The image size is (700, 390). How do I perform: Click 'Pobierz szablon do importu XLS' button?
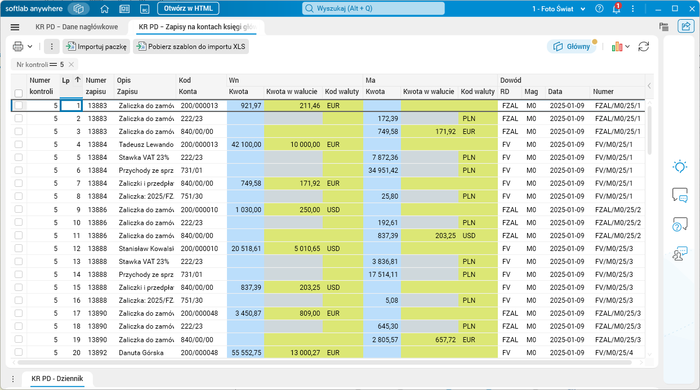(x=190, y=47)
